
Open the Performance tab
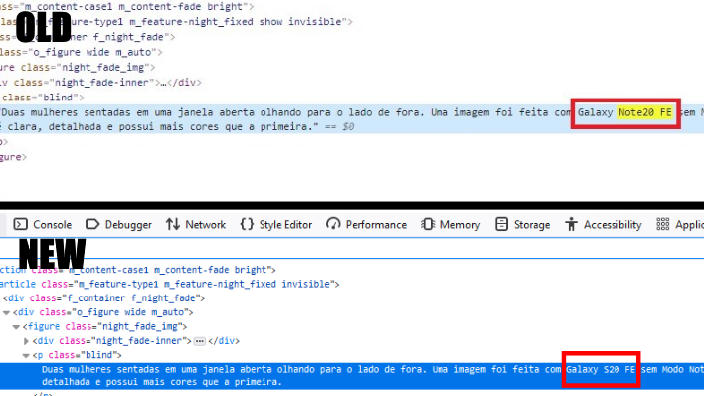click(366, 224)
